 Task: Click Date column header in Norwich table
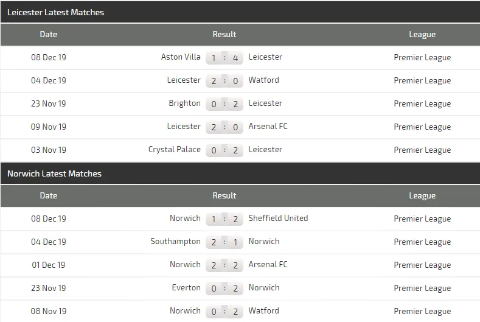[x=49, y=196]
